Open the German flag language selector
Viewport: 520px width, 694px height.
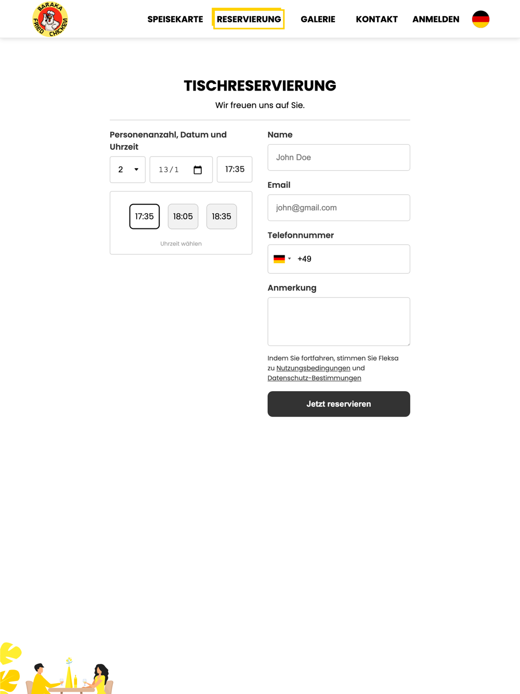tap(480, 19)
